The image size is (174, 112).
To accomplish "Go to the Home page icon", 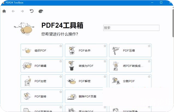I will [4, 11].
